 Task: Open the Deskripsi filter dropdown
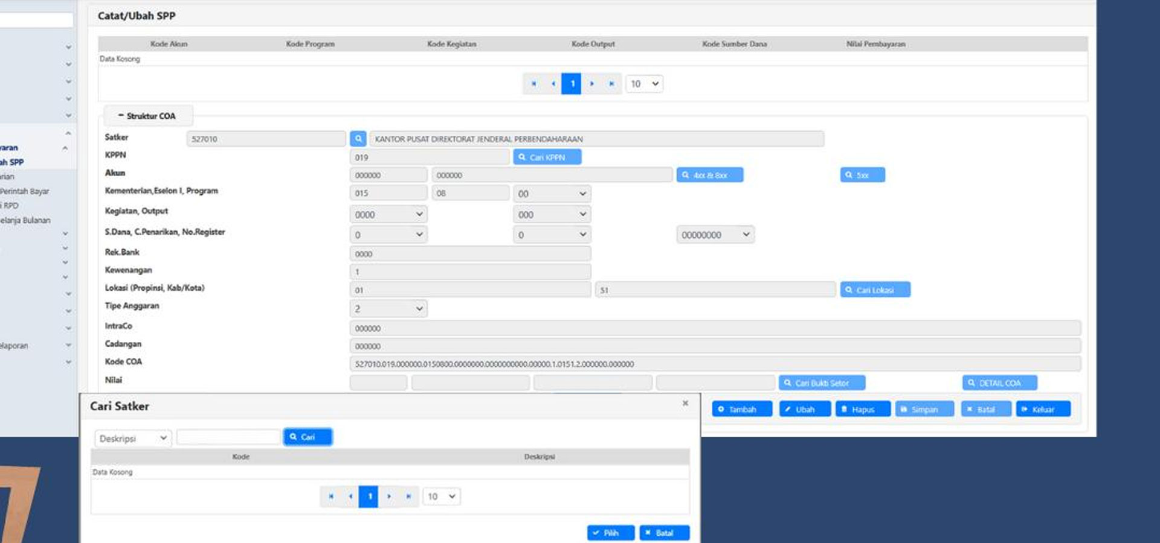coord(133,438)
